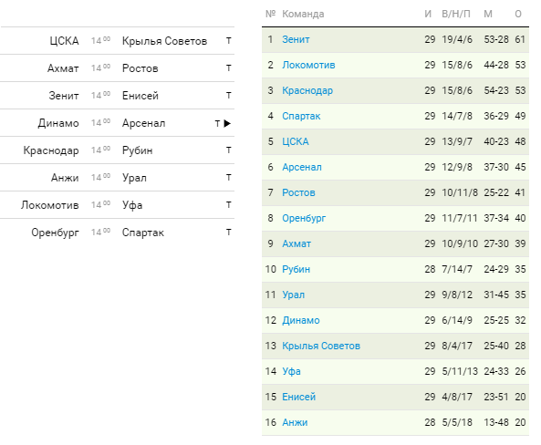Viewport: 541px width, 445px height.
Task: Click the T icon for Оренбург–Спартак match
Action: tap(228, 233)
